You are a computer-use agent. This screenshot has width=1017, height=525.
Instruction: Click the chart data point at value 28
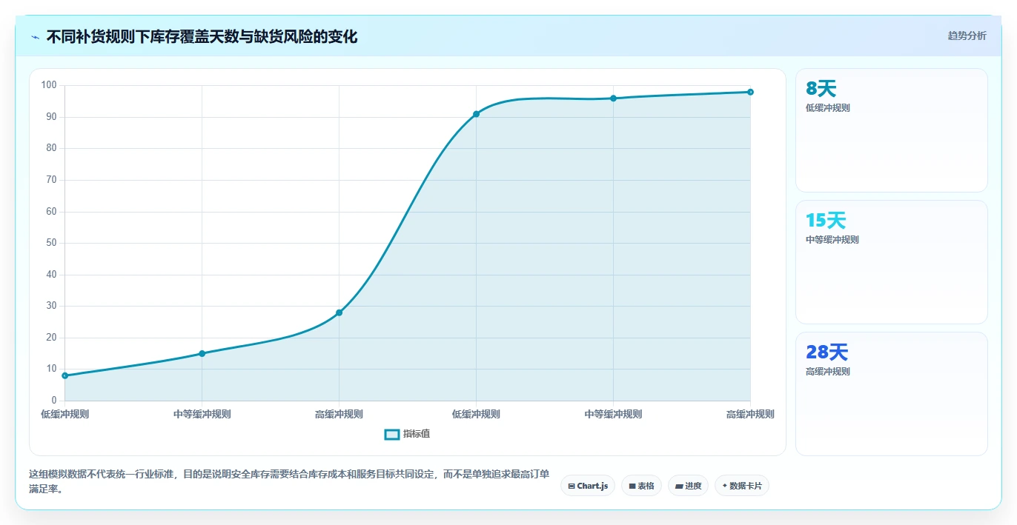coord(339,312)
